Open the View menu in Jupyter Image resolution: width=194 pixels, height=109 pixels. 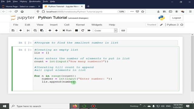(x=40, y=25)
